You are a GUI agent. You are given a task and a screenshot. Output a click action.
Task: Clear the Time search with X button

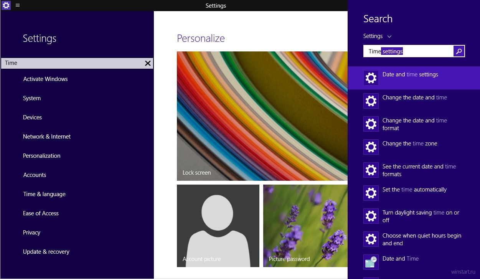pos(148,63)
